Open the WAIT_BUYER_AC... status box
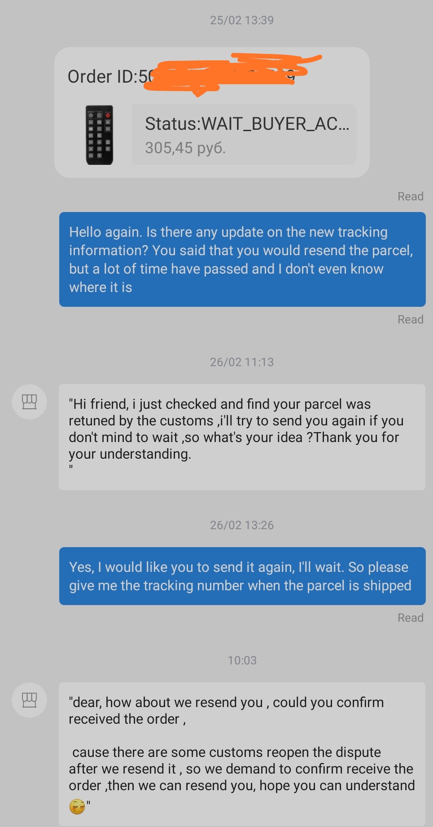The image size is (433, 827). pos(245,134)
